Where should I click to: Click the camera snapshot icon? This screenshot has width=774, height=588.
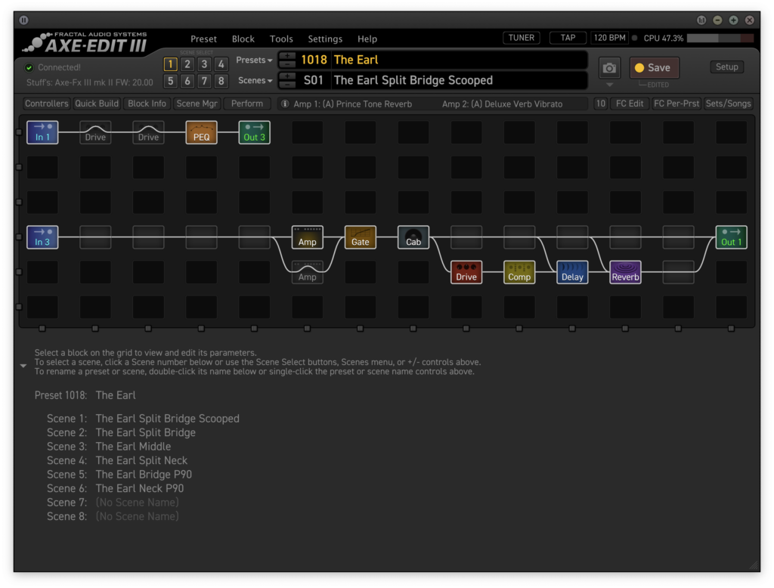(610, 67)
